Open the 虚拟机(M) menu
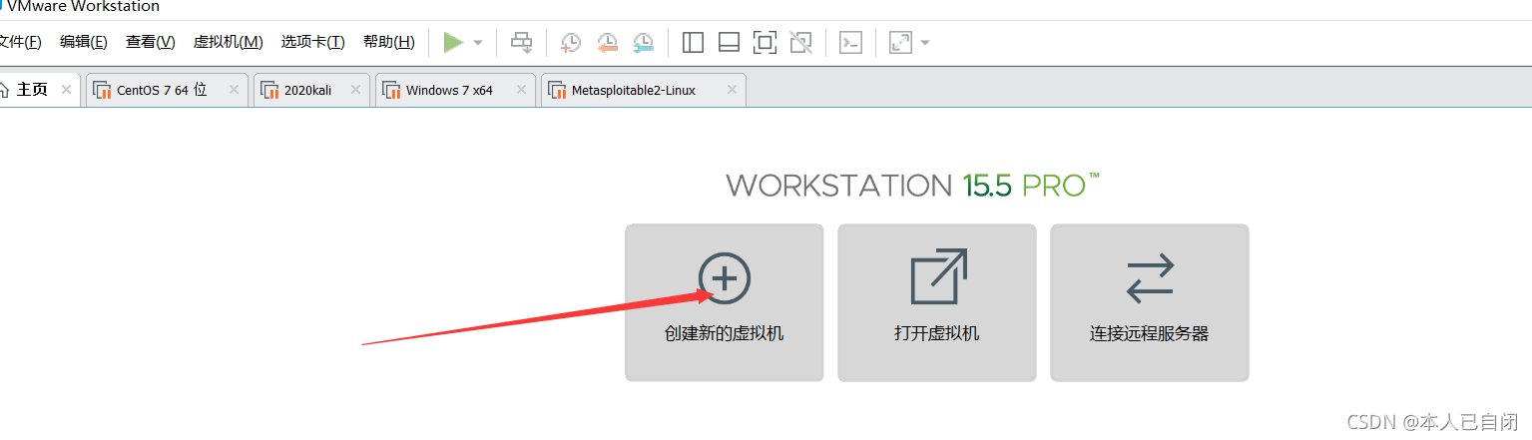 point(228,42)
